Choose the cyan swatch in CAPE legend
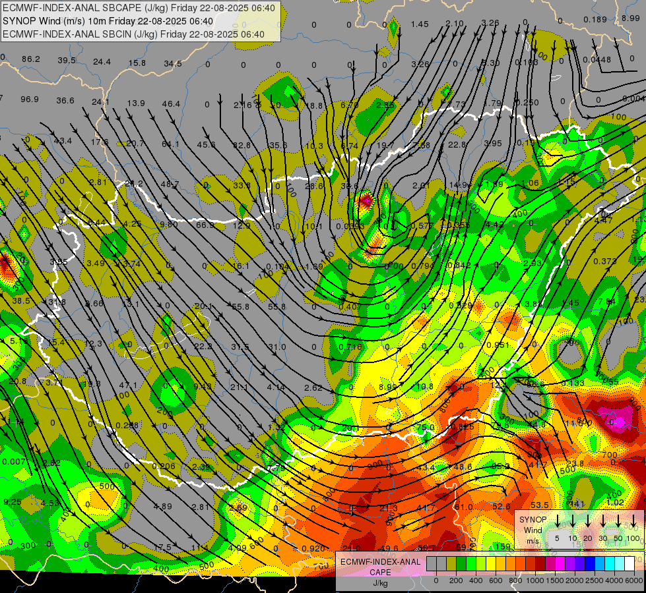This screenshot has width=646, height=593. pos(609,564)
